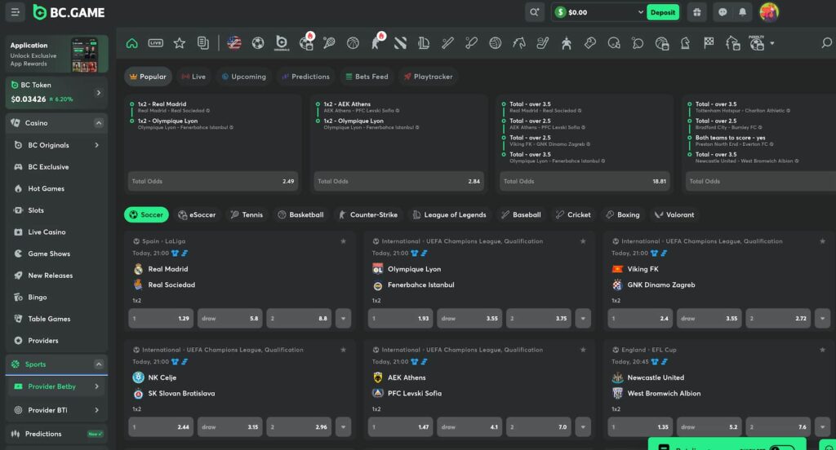Select the Counter-Strike sport chip

point(368,214)
